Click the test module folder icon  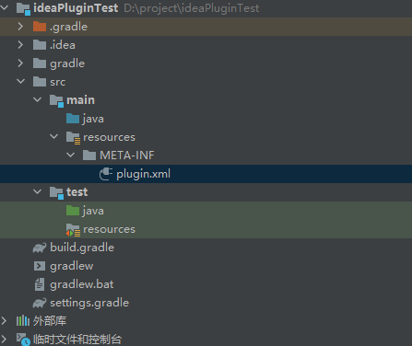tap(56, 192)
